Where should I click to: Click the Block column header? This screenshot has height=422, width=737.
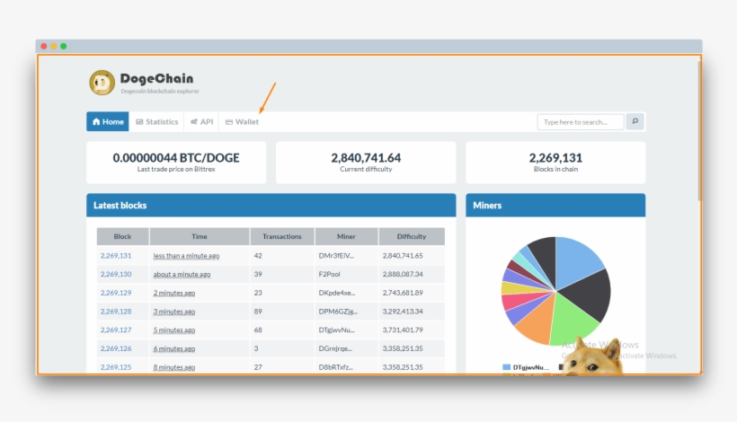coord(122,236)
